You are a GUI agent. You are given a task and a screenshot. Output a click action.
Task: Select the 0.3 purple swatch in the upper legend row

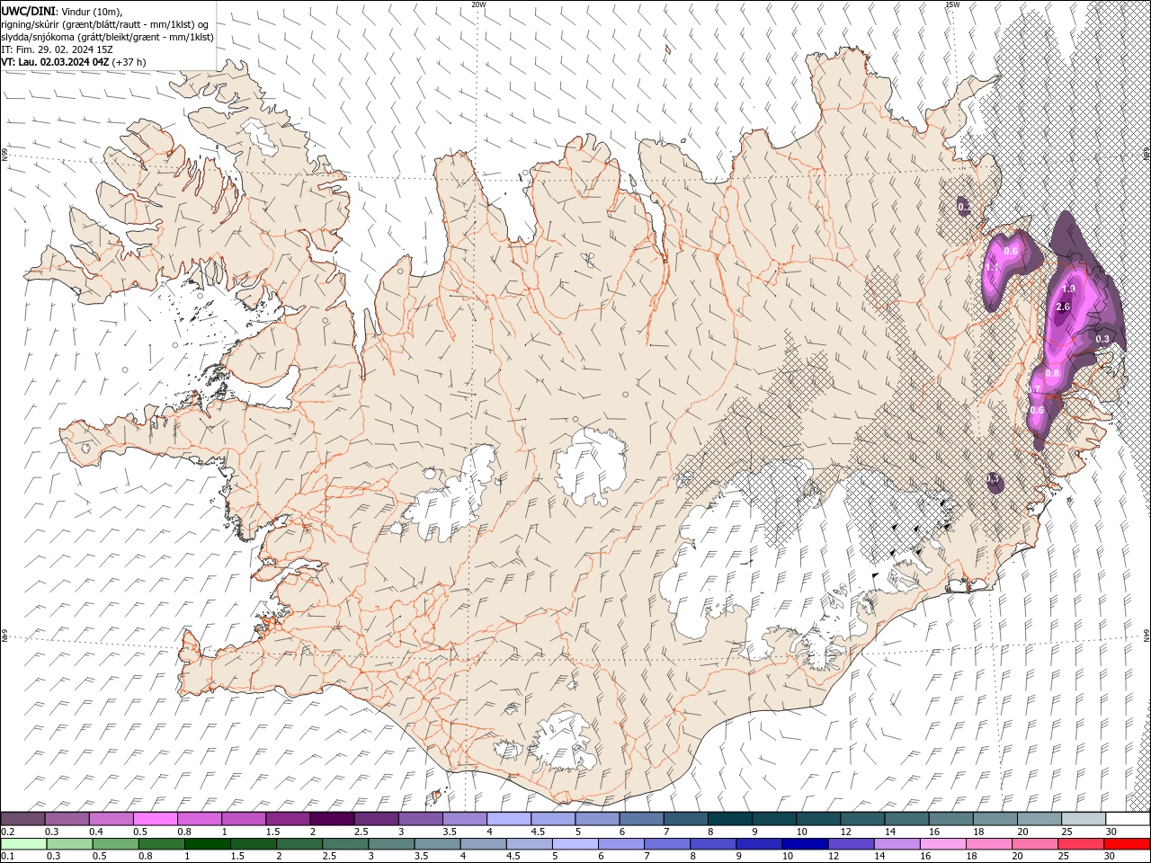(x=67, y=819)
